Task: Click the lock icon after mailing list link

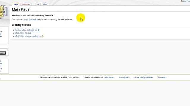Action: click(42, 36)
